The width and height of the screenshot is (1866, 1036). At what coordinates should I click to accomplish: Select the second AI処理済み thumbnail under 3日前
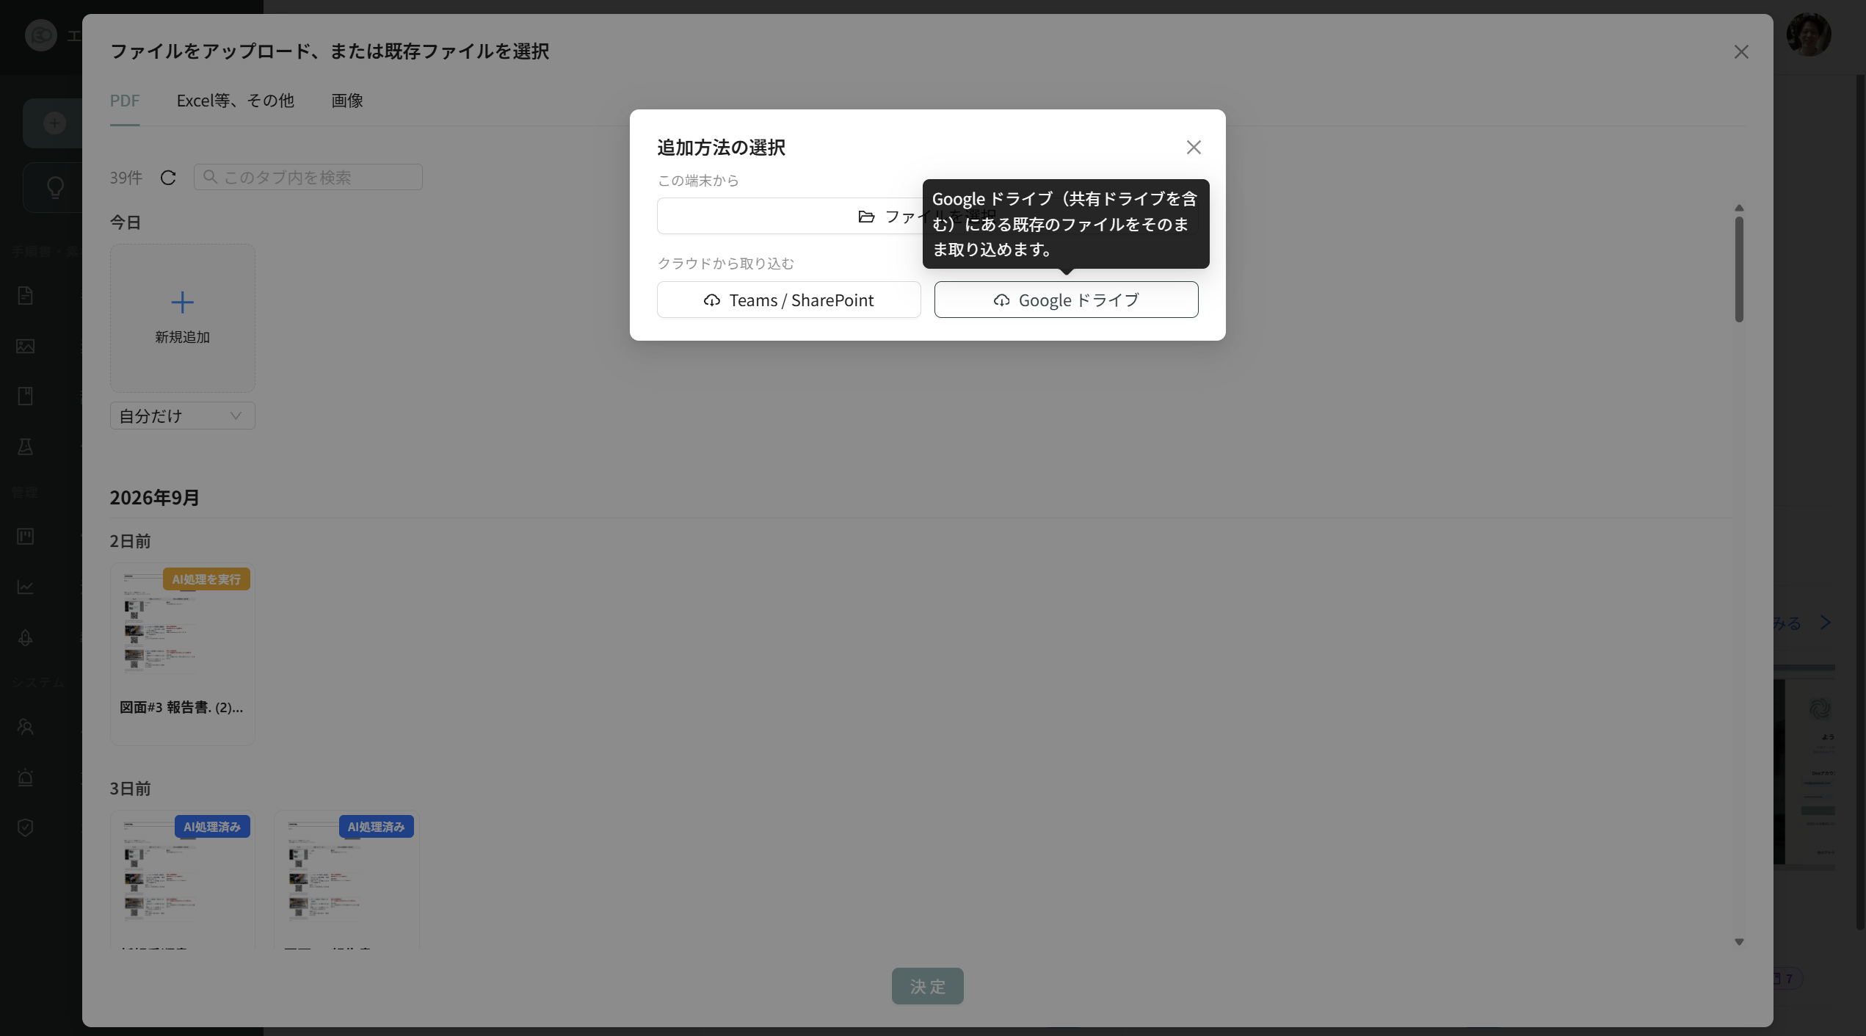coord(347,880)
